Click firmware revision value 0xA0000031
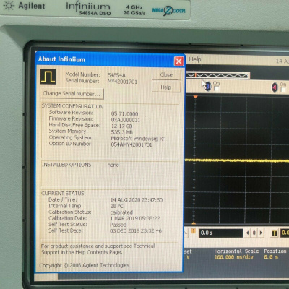Viewport: 289px width, 289px height. coord(126,120)
